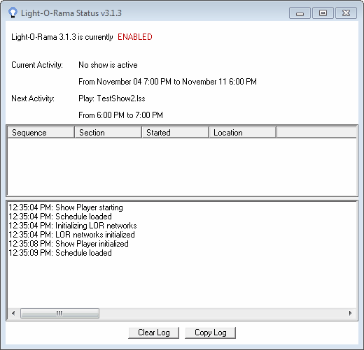
Task: Maximize the Light-O-Rama Status window
Action: 323,13
